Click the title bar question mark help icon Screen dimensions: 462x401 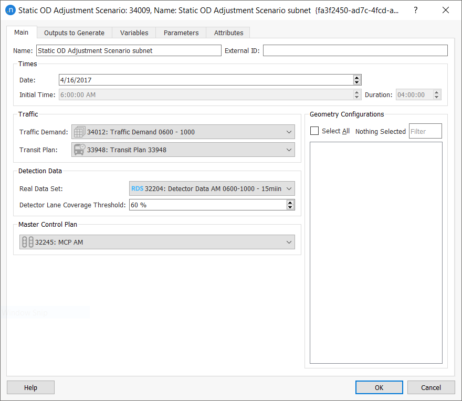[416, 10]
